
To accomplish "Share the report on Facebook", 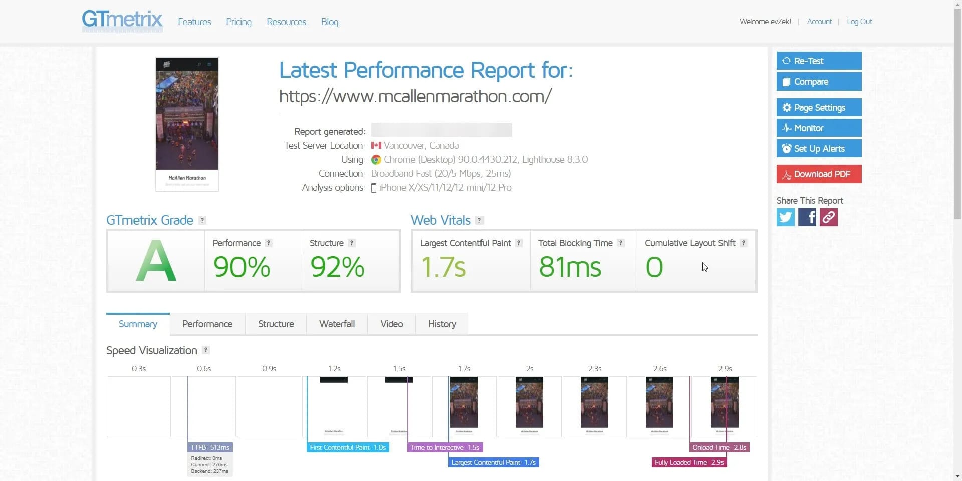I will click(807, 217).
